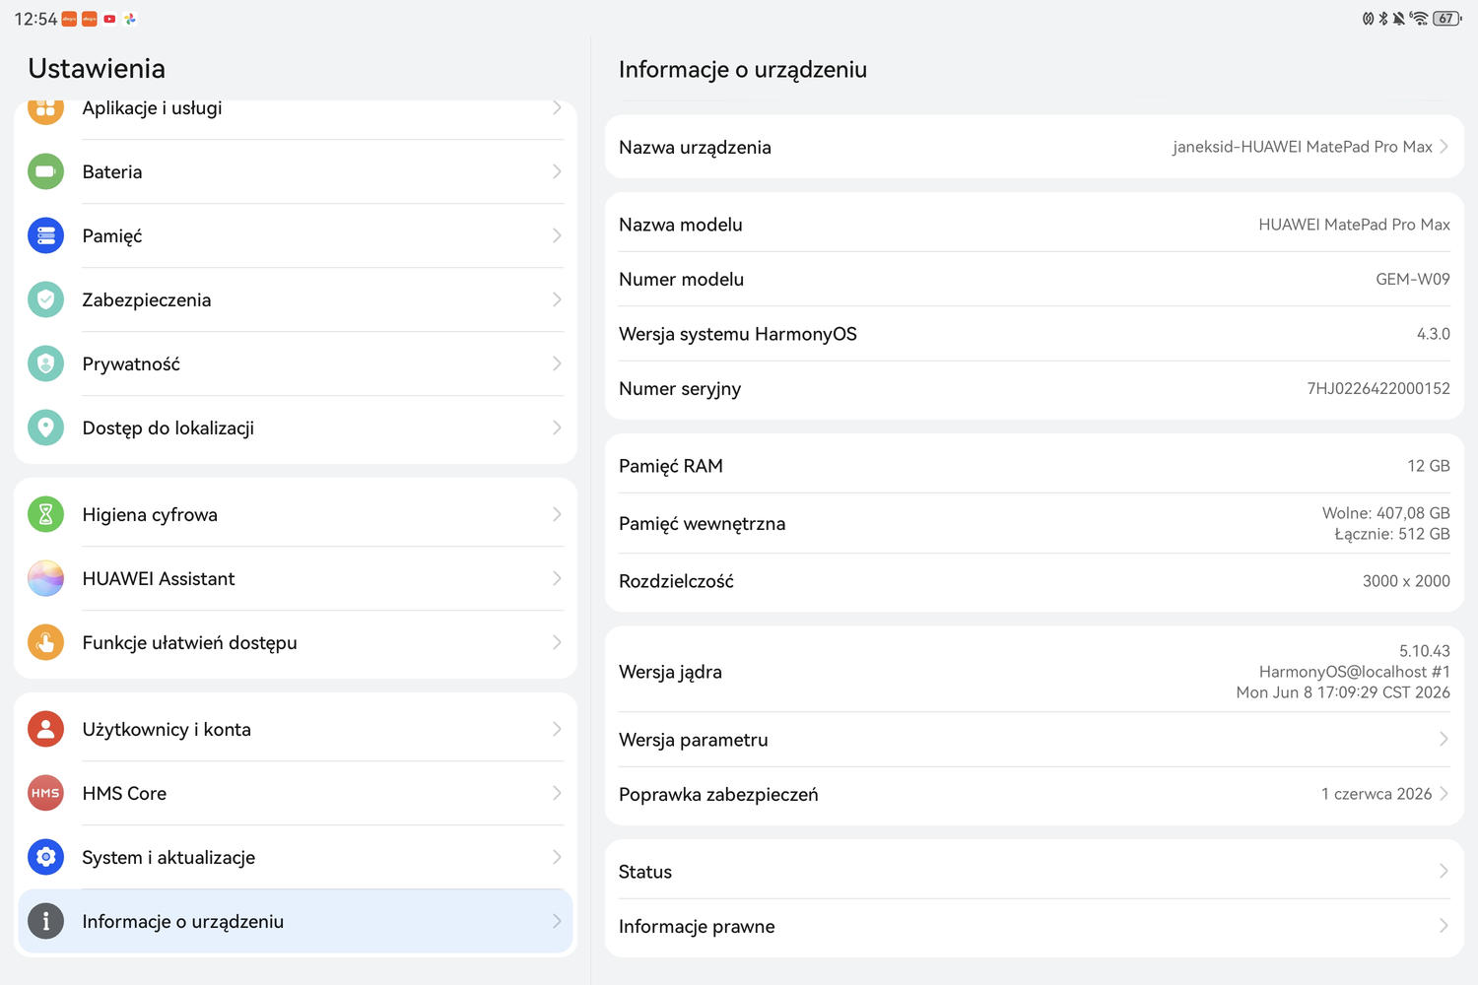Viewport: 1478px width, 985px height.
Task: Tap the Informacje o urządzeniu info icon
Action: coord(45,921)
